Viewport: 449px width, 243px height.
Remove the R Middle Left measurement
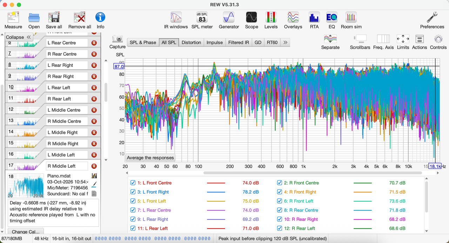94,166
